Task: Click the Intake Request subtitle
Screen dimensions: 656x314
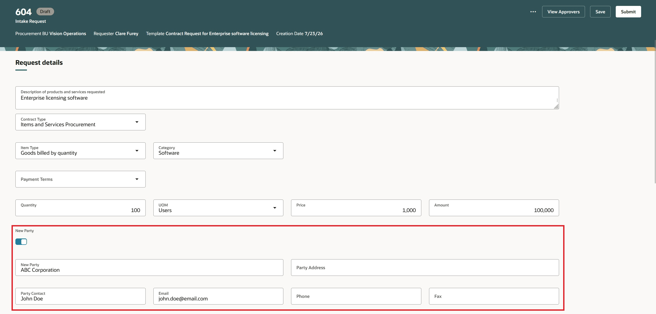Action: [31, 21]
